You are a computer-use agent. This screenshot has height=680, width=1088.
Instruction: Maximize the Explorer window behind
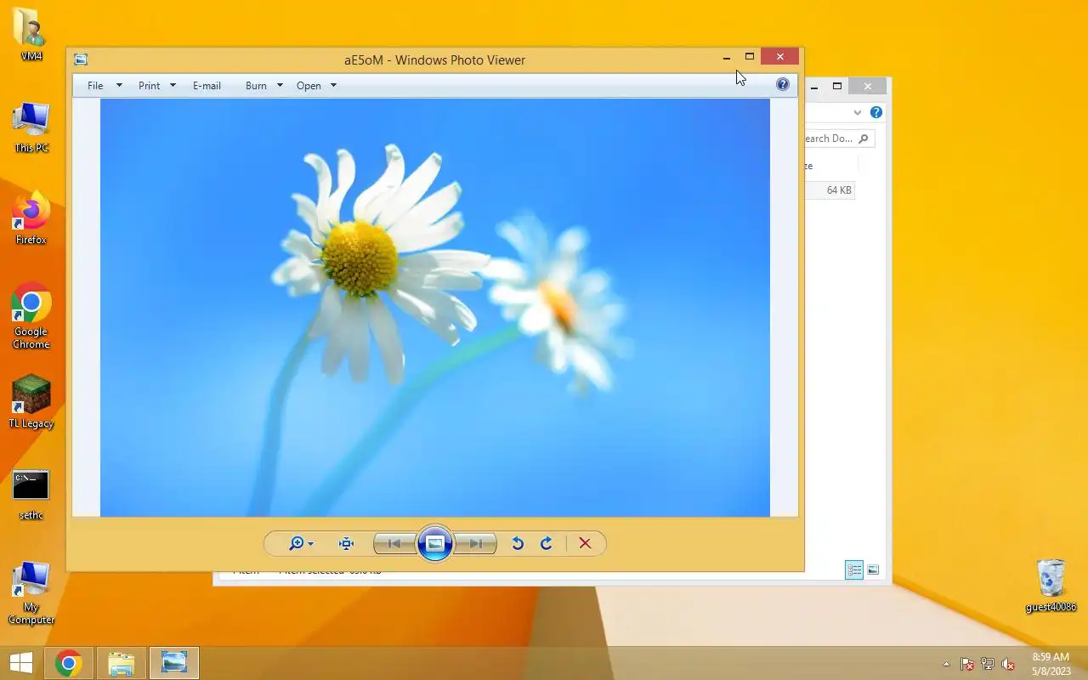tap(837, 86)
